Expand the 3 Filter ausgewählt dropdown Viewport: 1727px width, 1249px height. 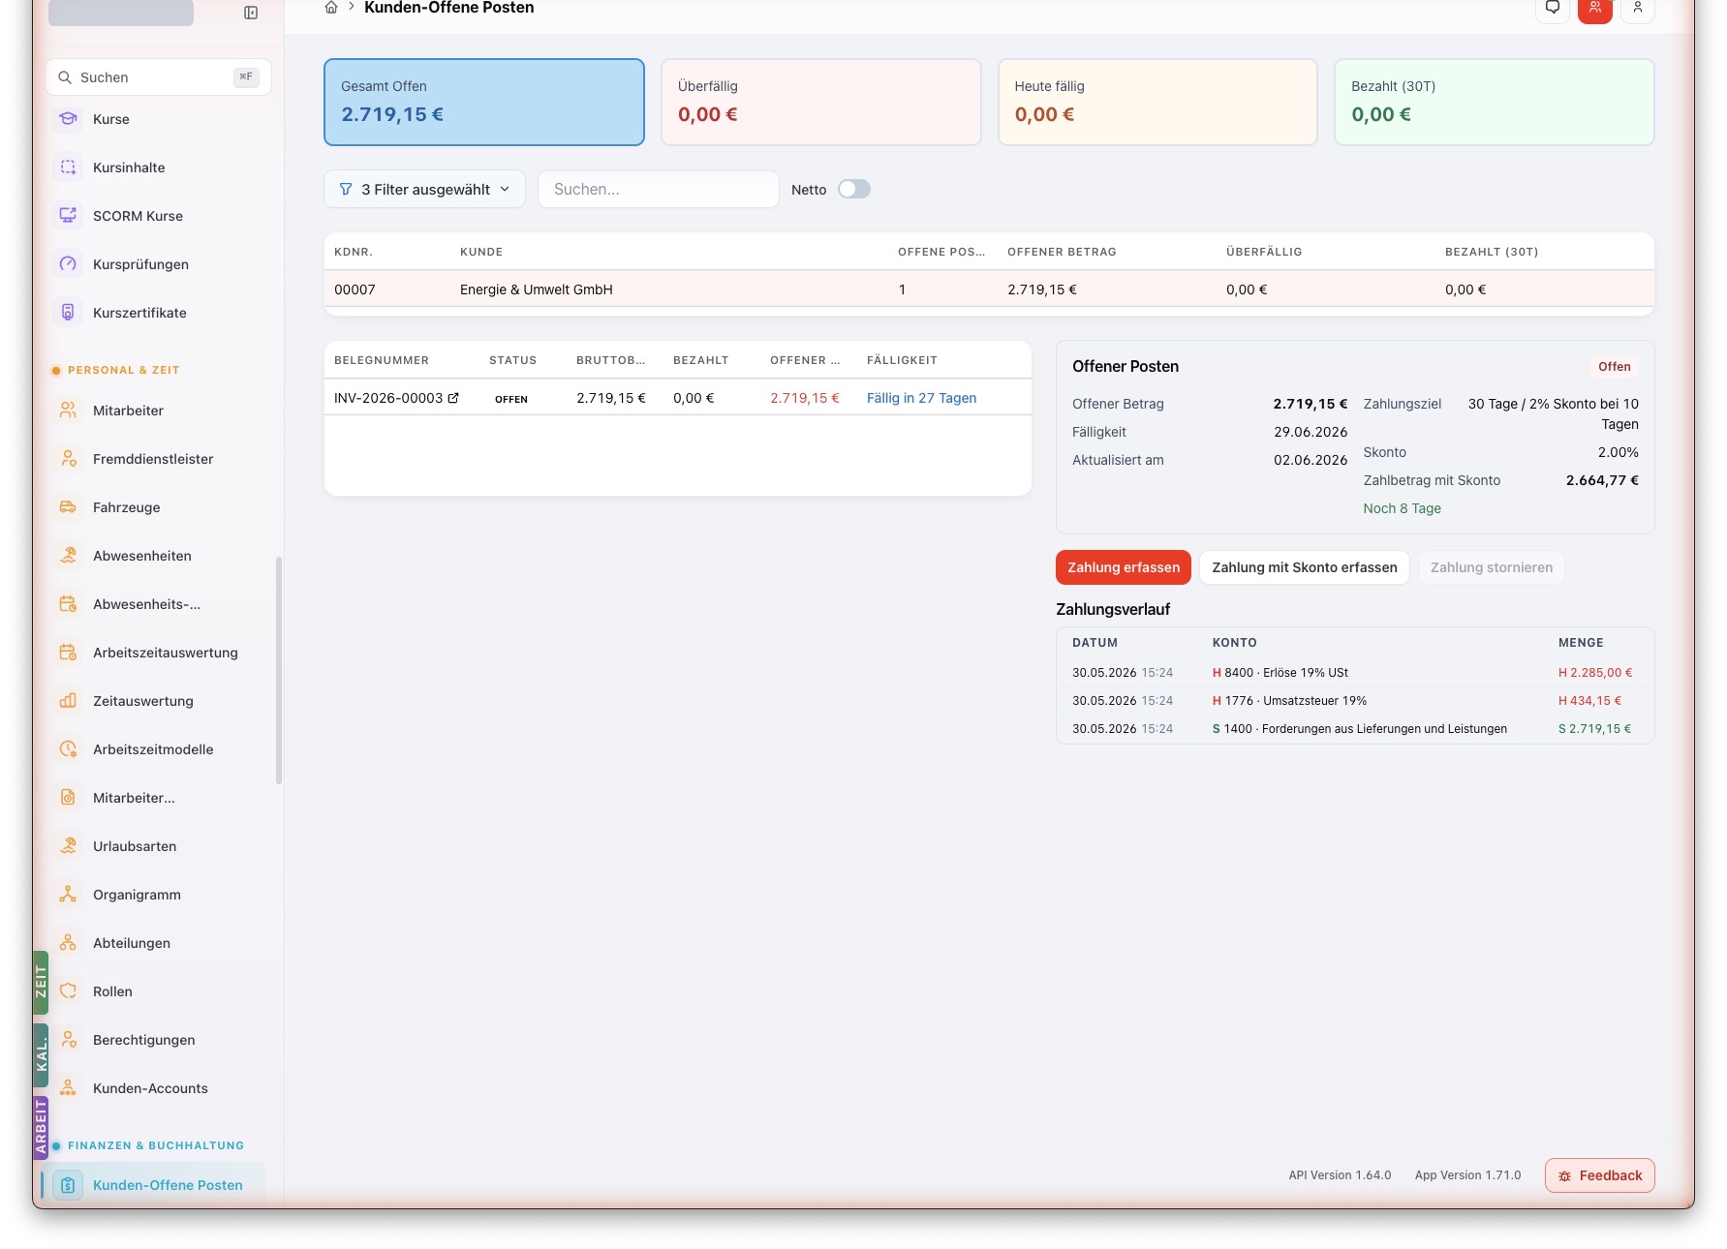click(424, 189)
